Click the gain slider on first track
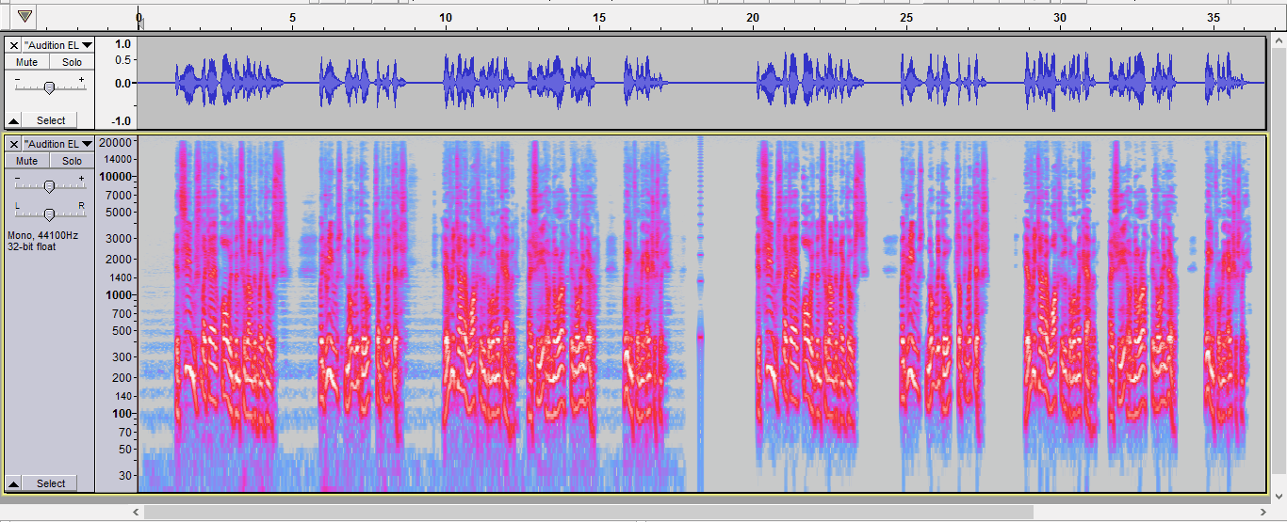The image size is (1287, 522). pos(49,87)
